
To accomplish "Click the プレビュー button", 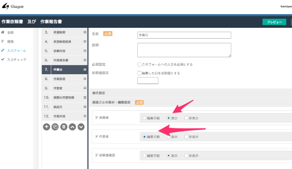I will (274, 22).
